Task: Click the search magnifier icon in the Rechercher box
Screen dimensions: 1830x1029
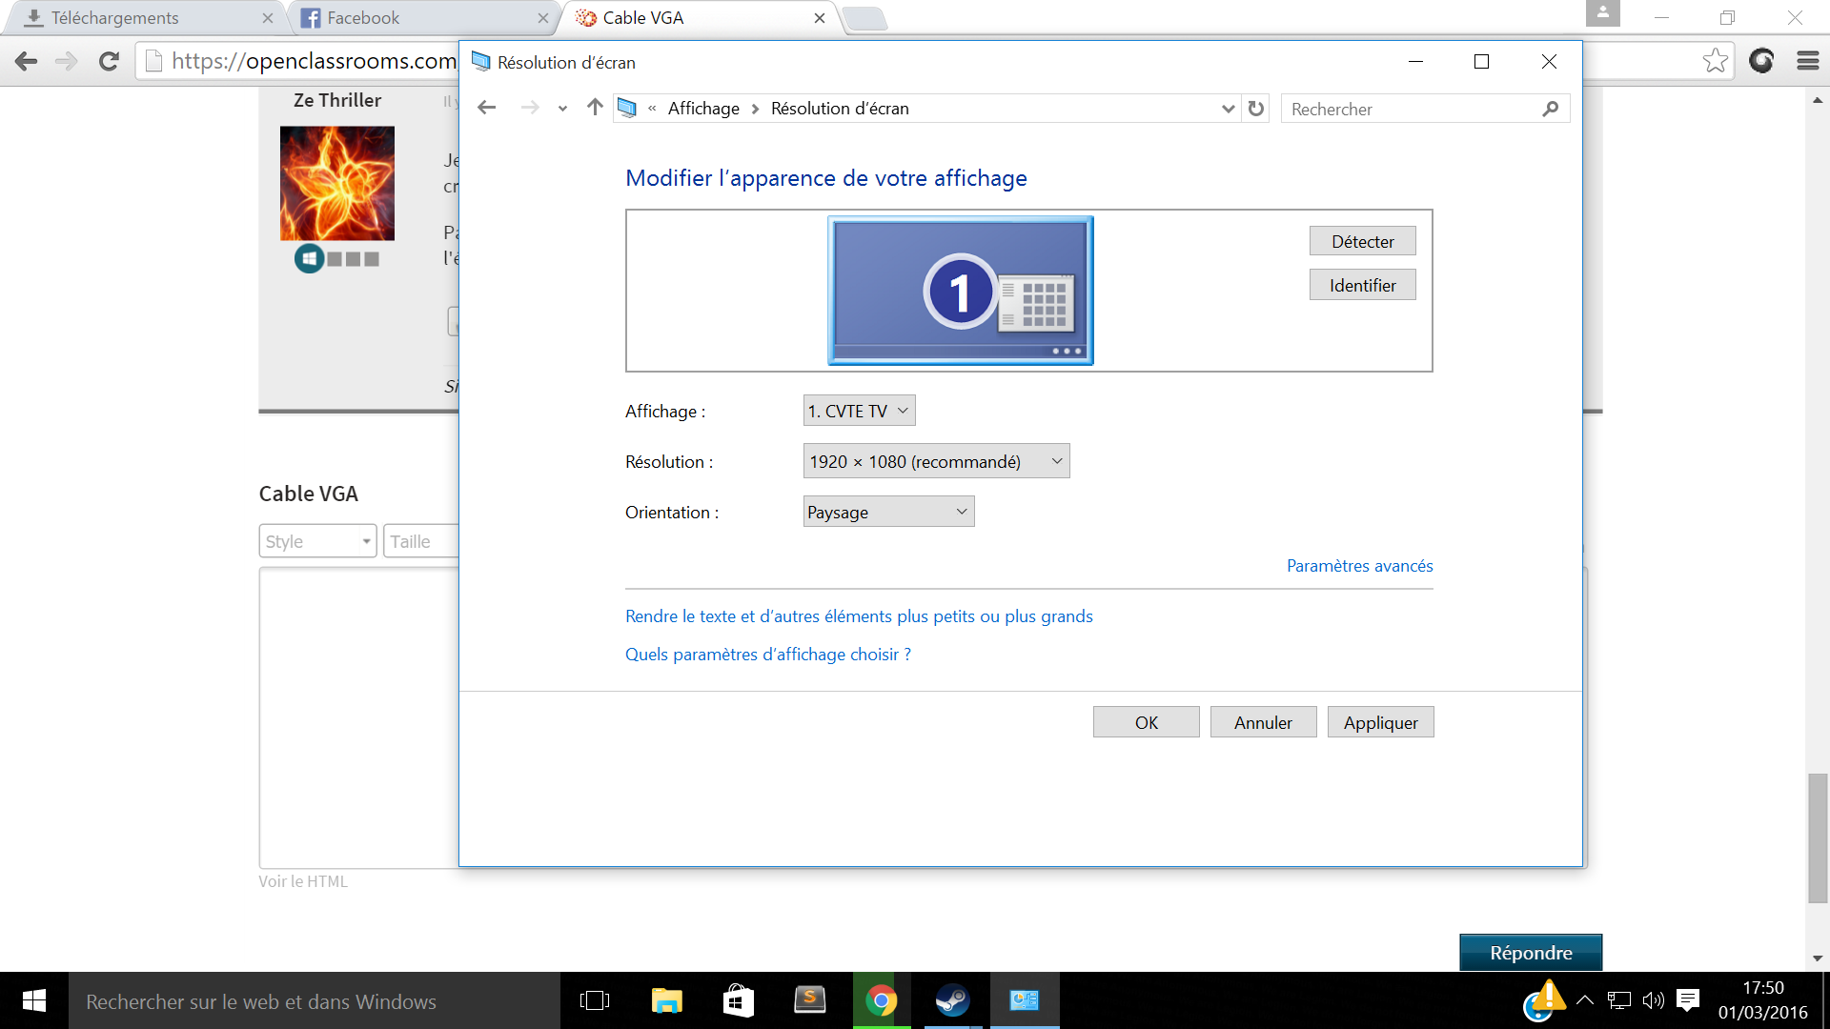Action: (1551, 109)
